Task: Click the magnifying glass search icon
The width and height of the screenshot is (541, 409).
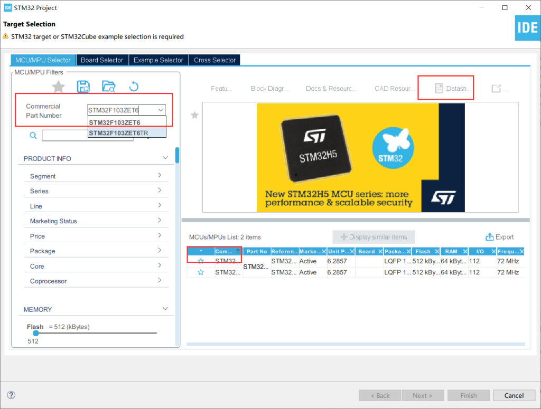Action: pos(33,136)
